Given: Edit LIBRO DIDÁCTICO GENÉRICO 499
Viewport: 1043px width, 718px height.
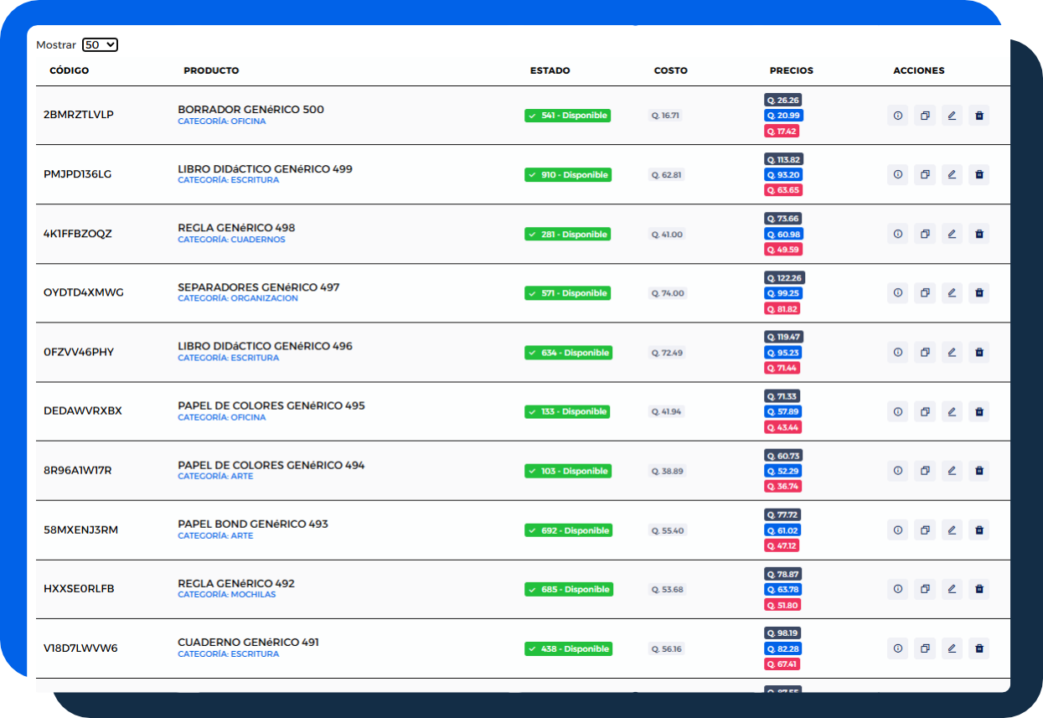Looking at the screenshot, I should [952, 174].
